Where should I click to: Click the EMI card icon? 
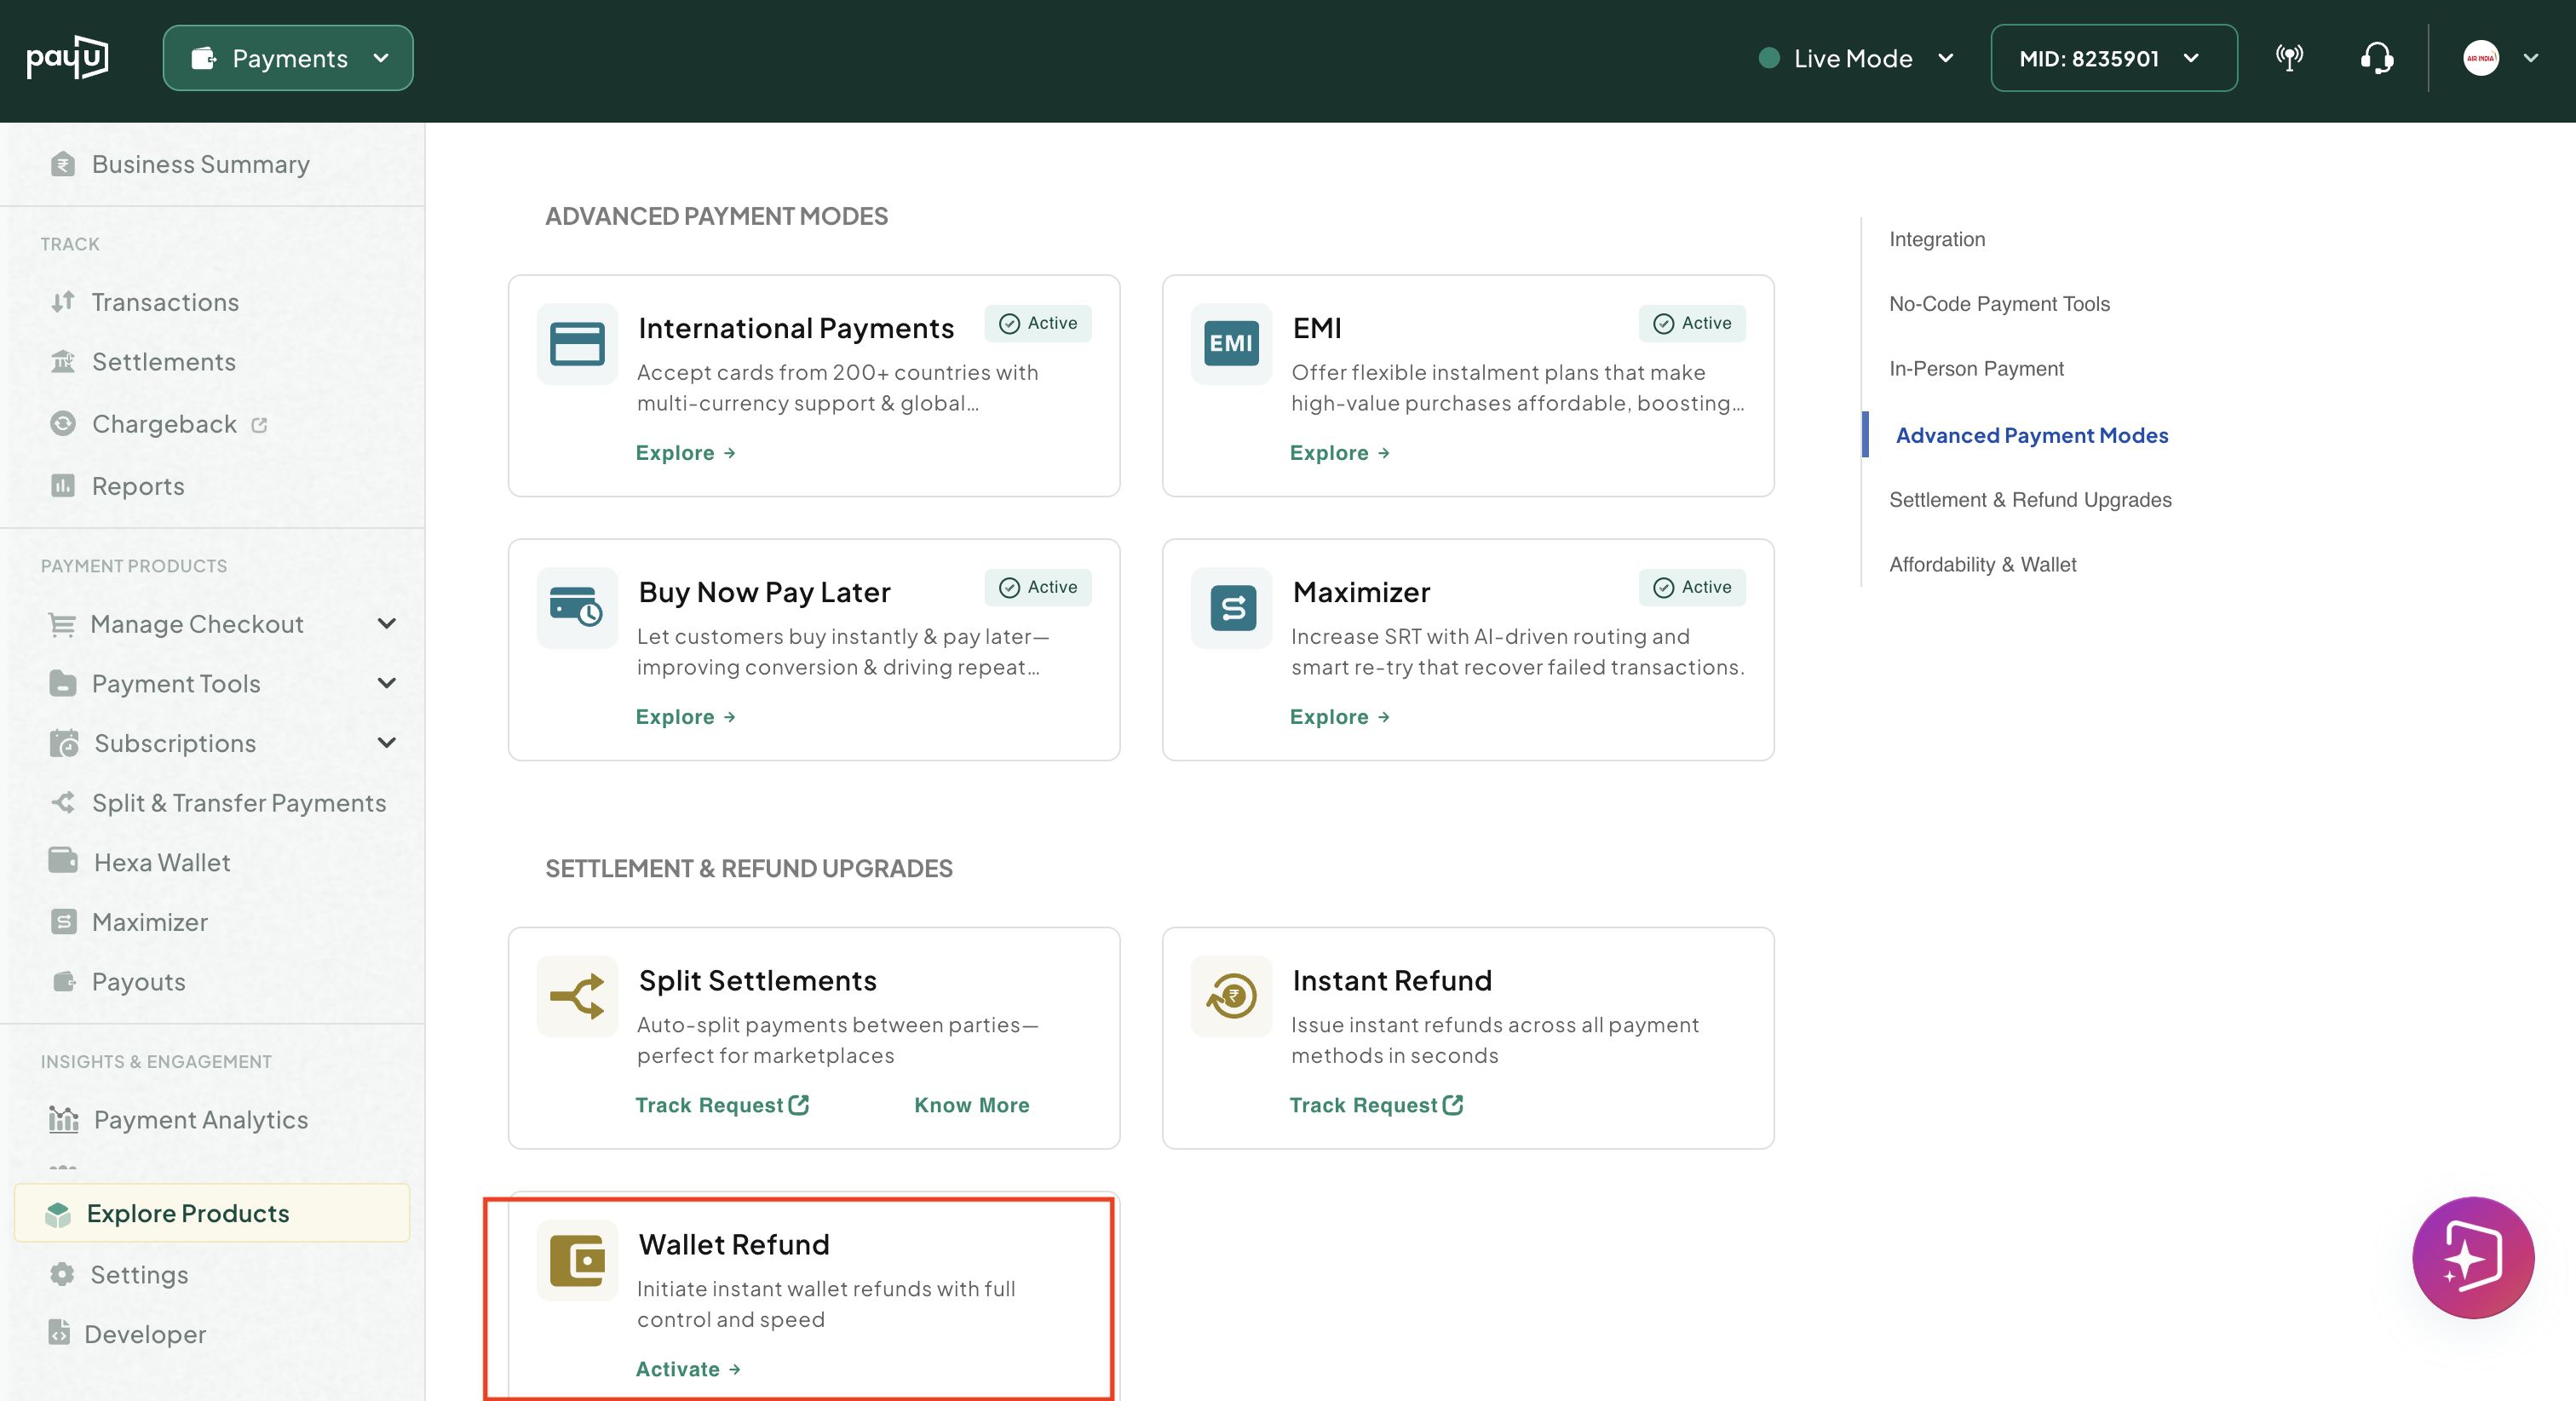coord(1231,344)
